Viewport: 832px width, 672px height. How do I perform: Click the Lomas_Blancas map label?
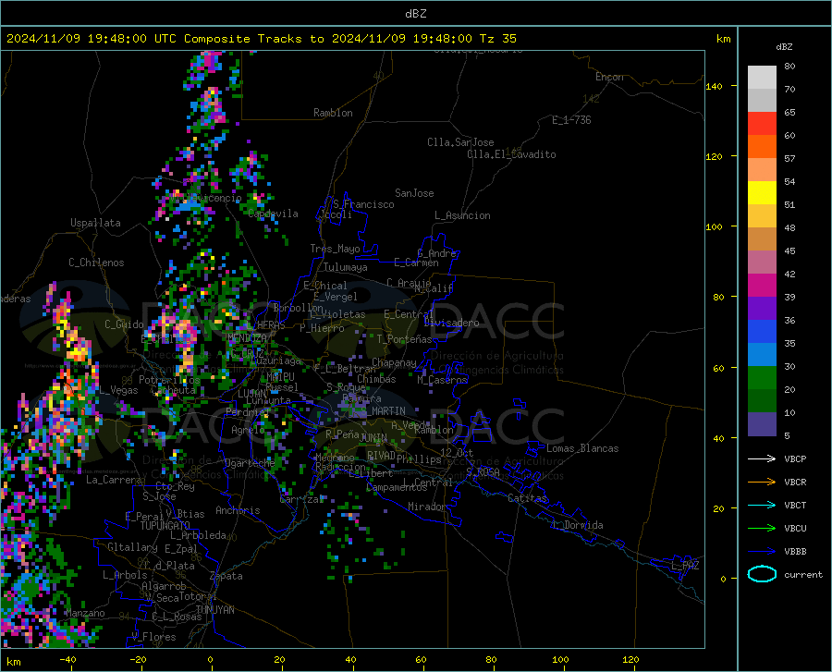(x=582, y=448)
